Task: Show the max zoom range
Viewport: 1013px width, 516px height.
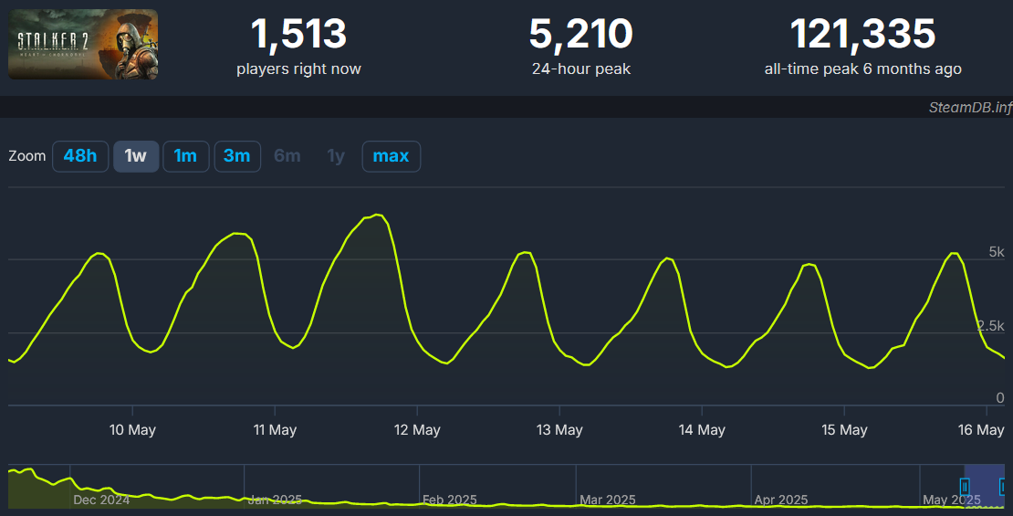Action: tap(391, 156)
